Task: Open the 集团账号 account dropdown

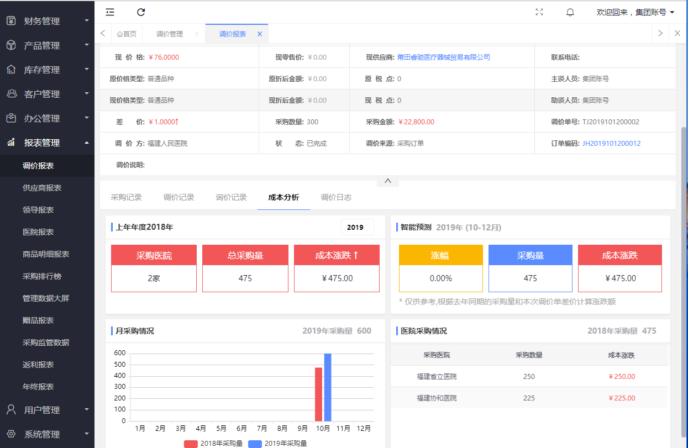Action: [x=636, y=12]
